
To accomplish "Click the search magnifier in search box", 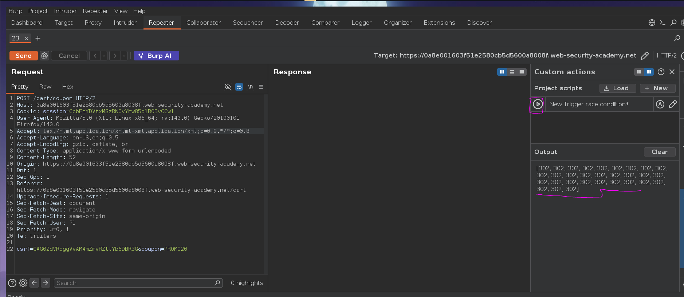I will pyautogui.click(x=217, y=283).
